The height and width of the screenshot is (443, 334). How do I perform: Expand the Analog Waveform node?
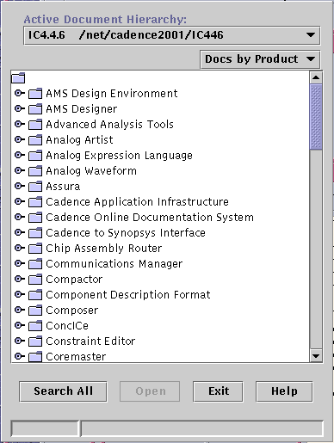click(20, 170)
